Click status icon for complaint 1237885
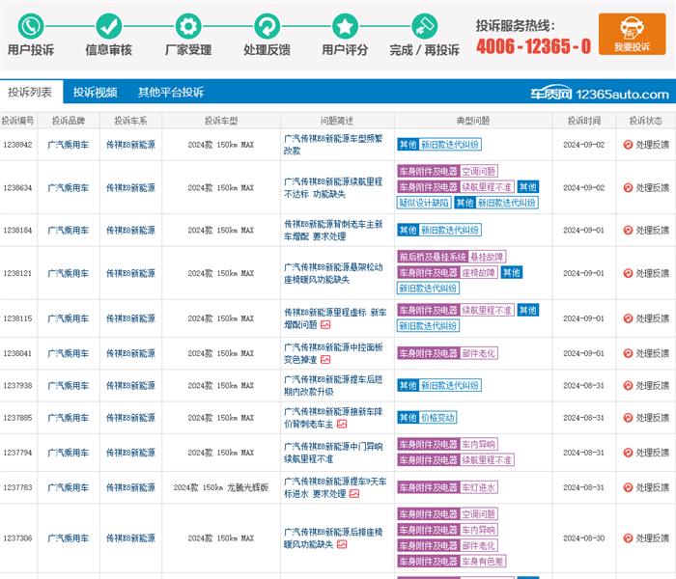 click(628, 418)
